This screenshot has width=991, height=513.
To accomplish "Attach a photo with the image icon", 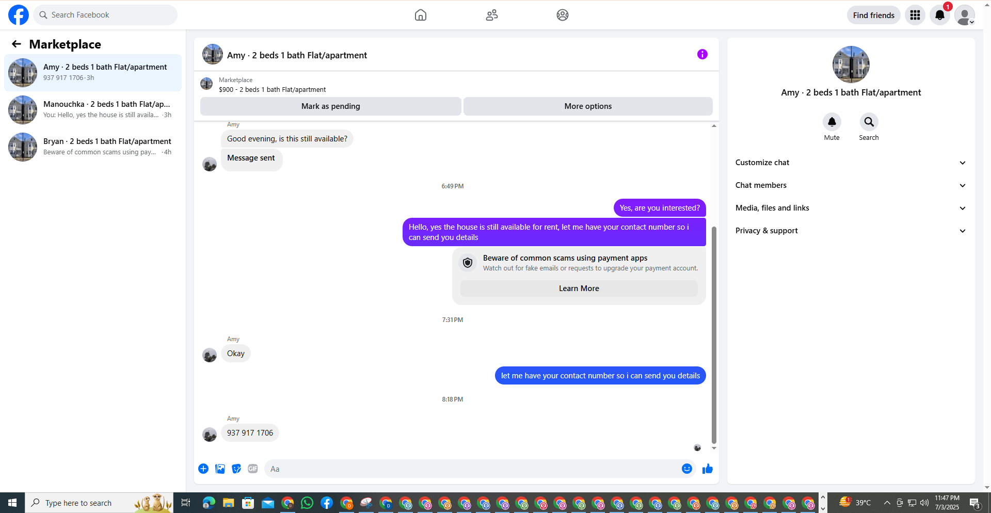I will [x=220, y=469].
